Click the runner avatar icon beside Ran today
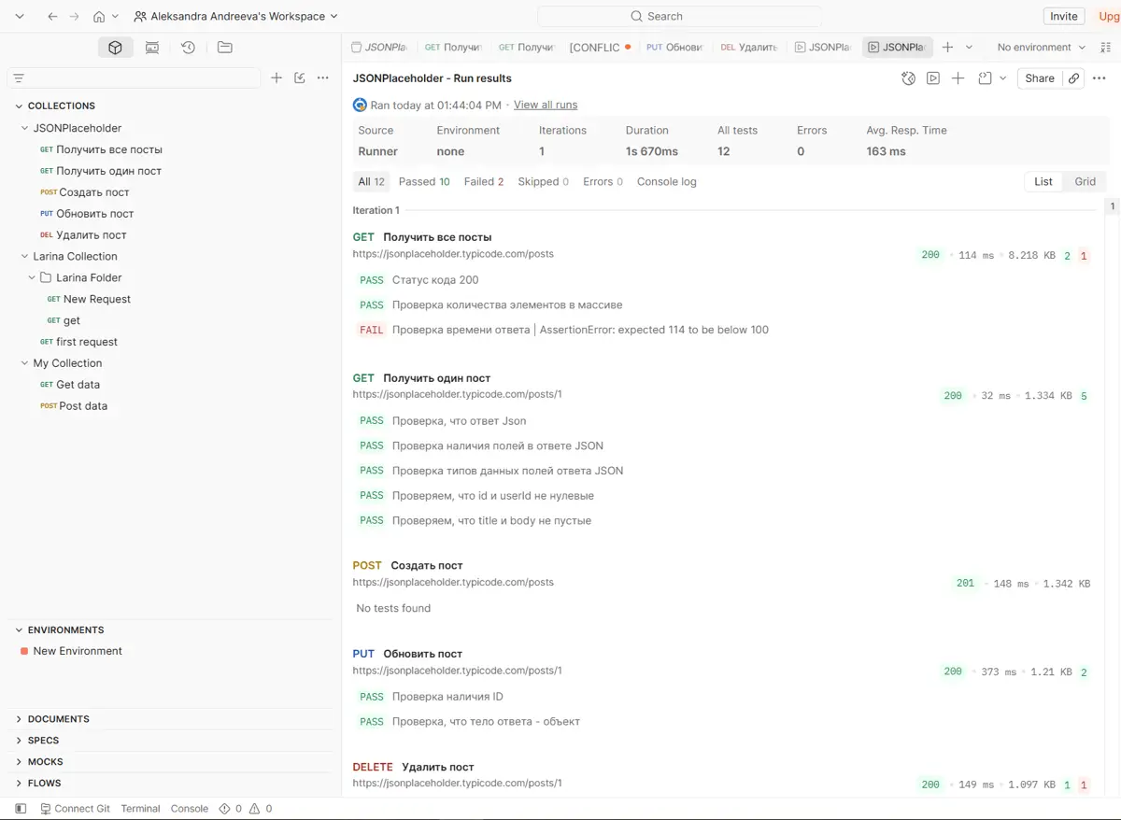The height and width of the screenshot is (820, 1121). coord(360,105)
